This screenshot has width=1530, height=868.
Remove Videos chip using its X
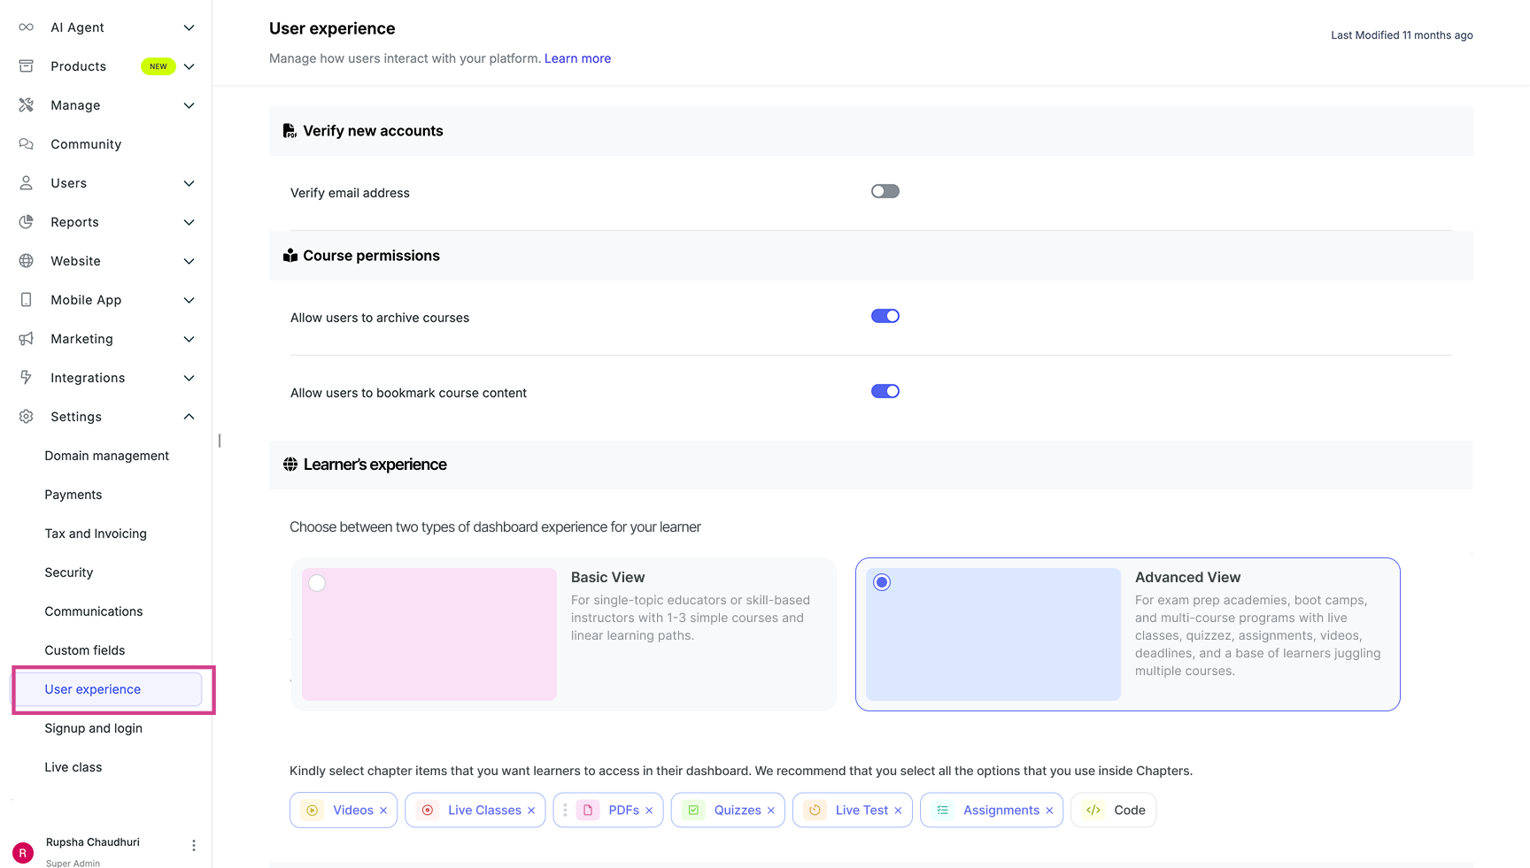[383, 810]
